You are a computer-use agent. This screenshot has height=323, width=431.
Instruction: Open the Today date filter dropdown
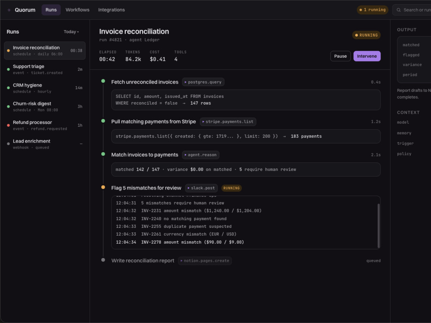tap(71, 32)
